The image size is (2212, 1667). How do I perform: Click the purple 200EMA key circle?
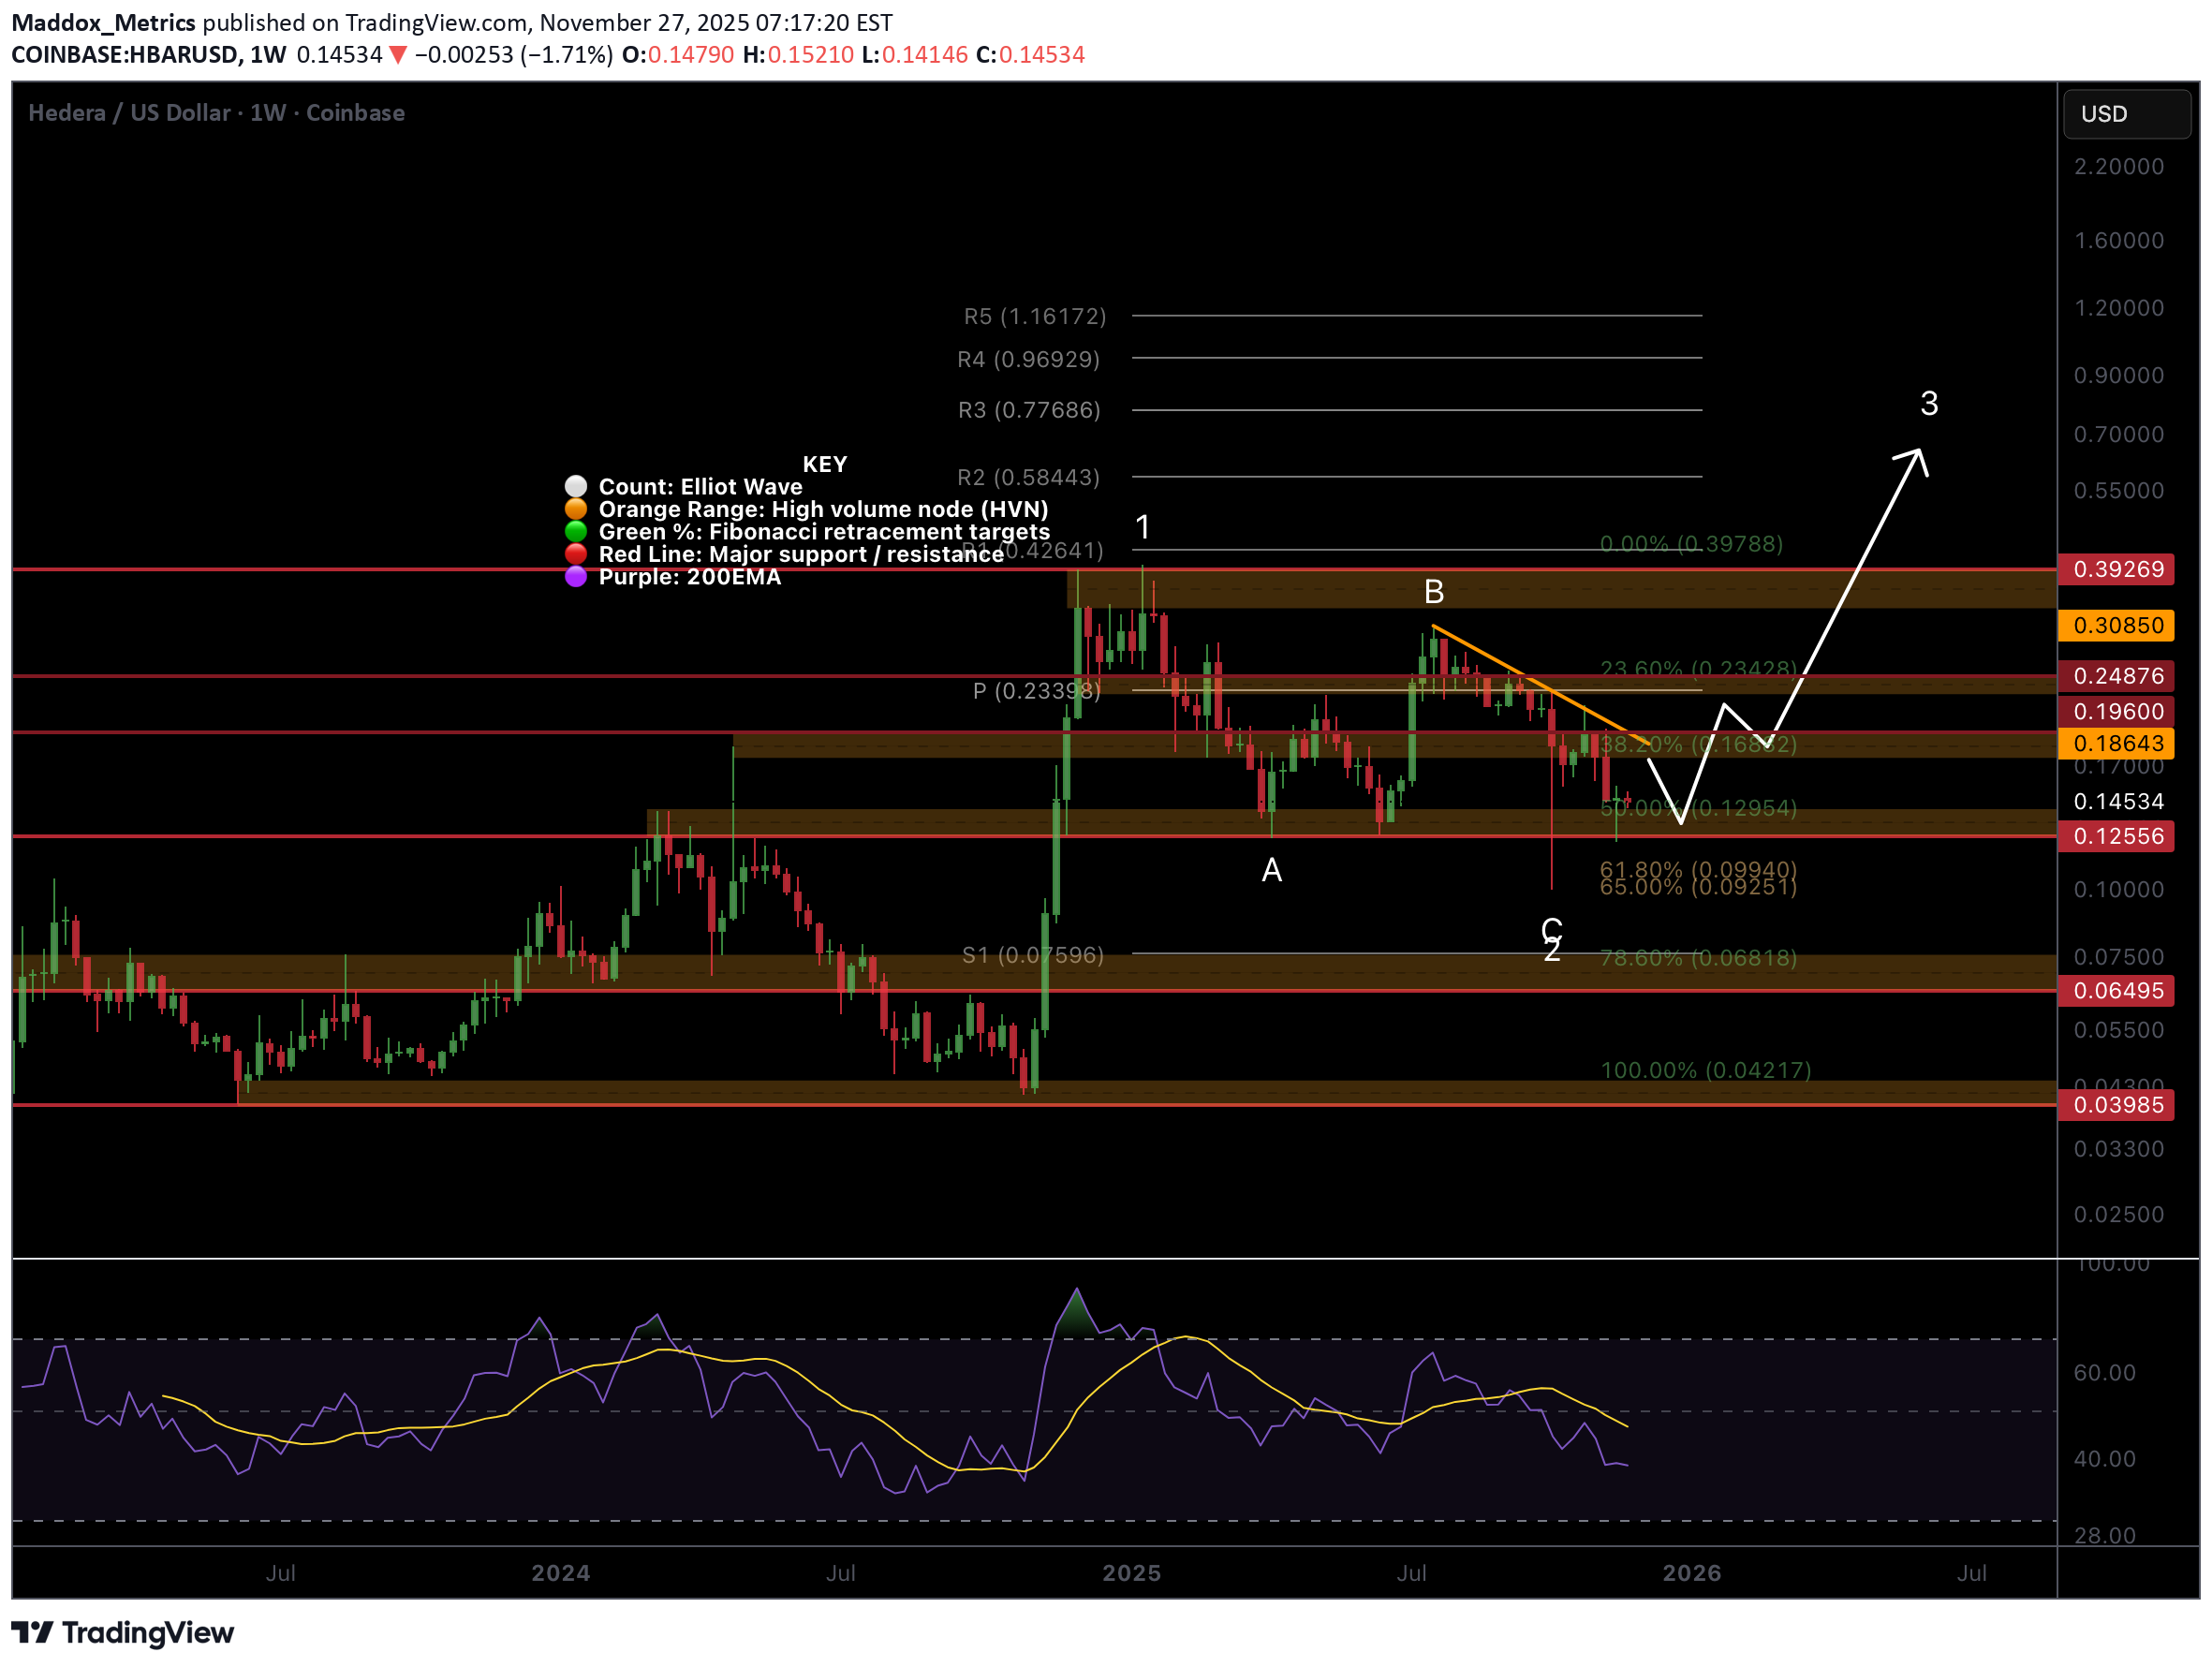pos(576,577)
